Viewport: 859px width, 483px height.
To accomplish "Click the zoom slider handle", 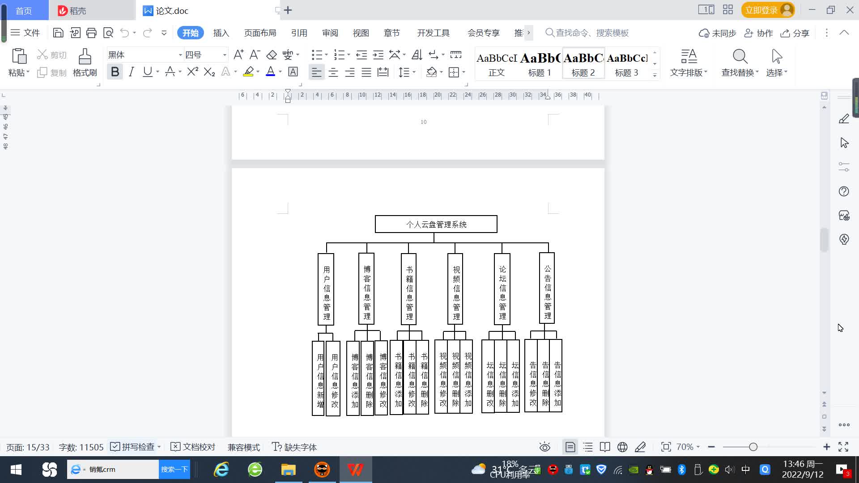I will click(753, 447).
